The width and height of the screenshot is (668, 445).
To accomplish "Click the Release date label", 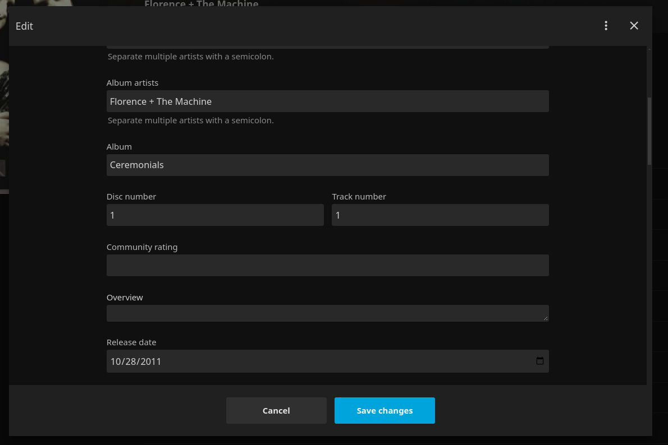I will [131, 342].
